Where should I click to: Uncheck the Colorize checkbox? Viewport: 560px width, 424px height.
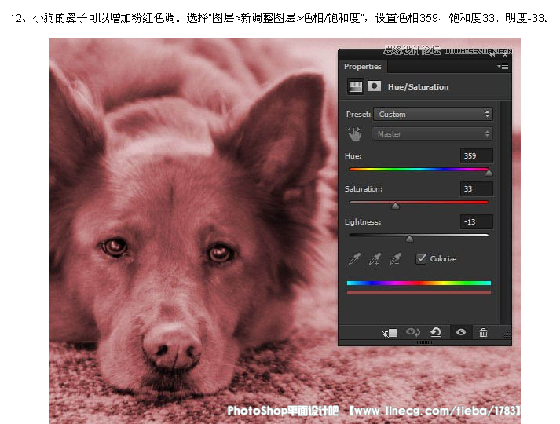click(421, 258)
